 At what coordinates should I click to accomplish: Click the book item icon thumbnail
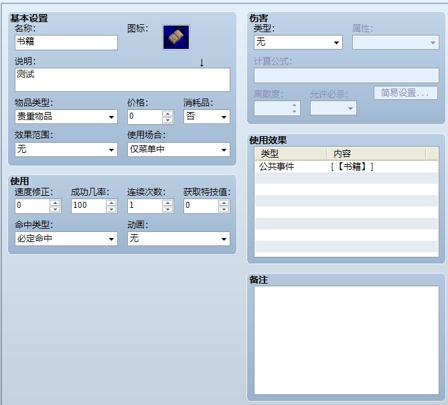[176, 37]
